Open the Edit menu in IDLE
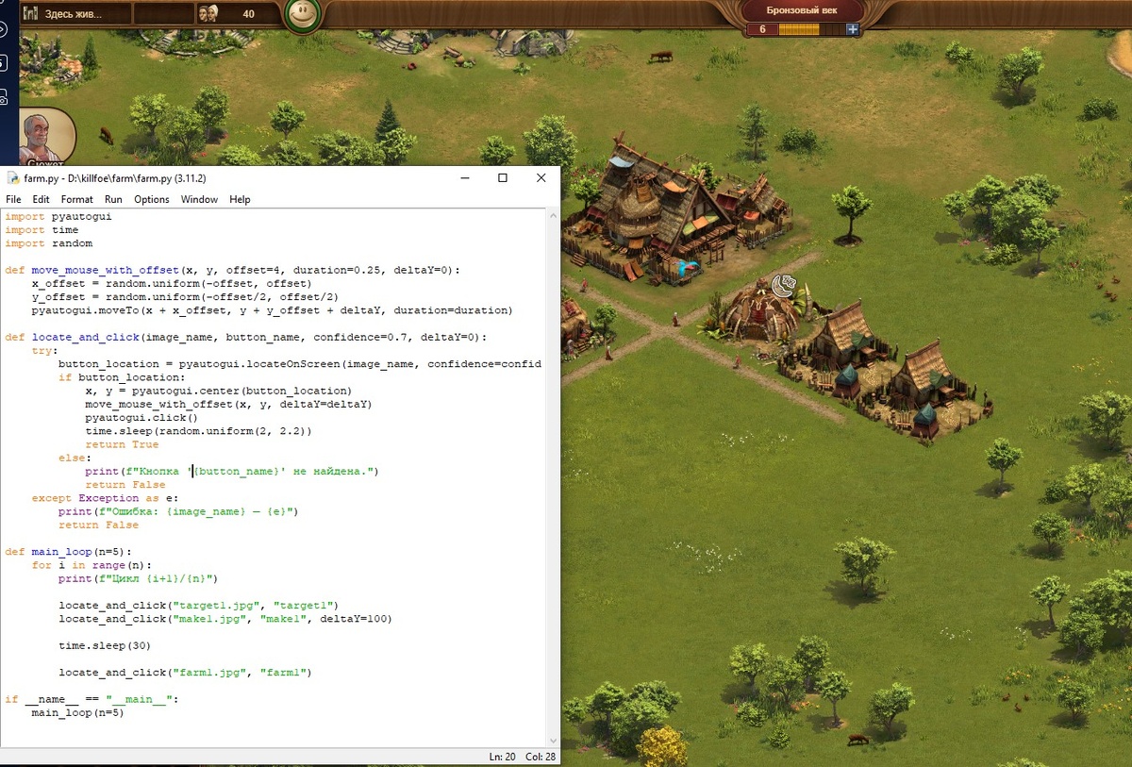Screen dimensions: 1132x767 (x=41, y=199)
